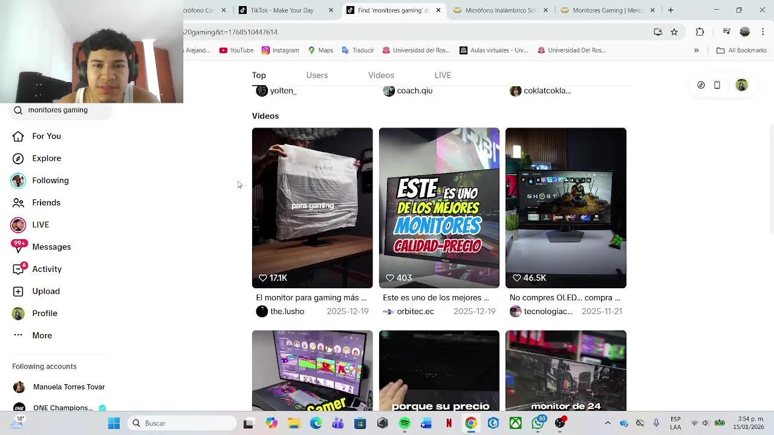Open the.lusho creator profile
This screenshot has width=774, height=435.
click(280, 312)
